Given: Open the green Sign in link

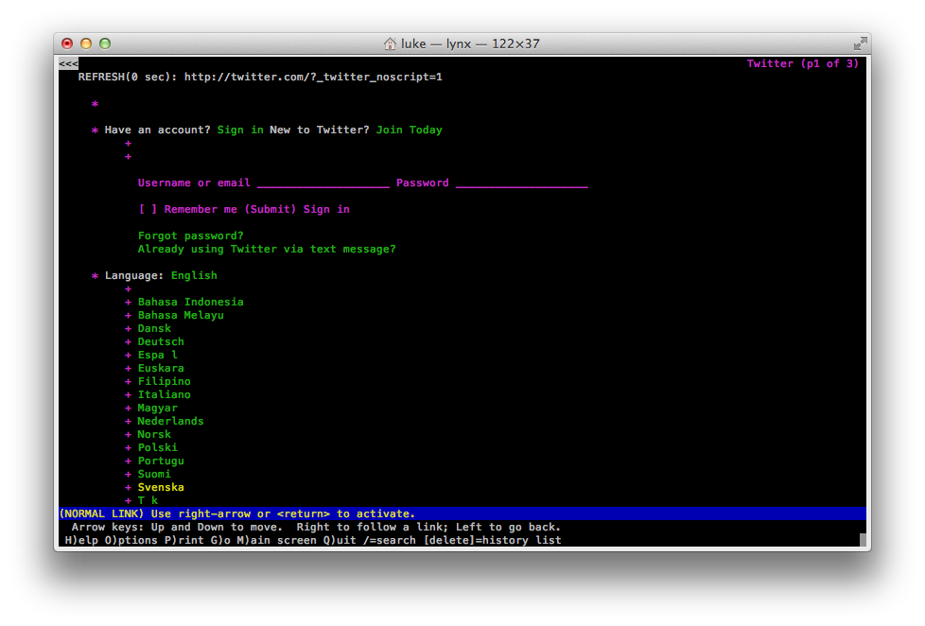Looking at the screenshot, I should pos(240,130).
